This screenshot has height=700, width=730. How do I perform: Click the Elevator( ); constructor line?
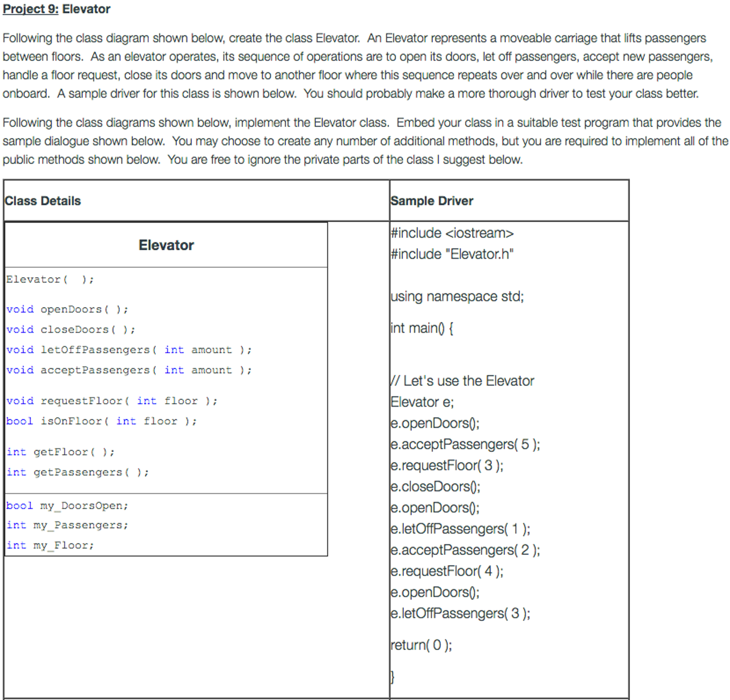tap(50, 279)
